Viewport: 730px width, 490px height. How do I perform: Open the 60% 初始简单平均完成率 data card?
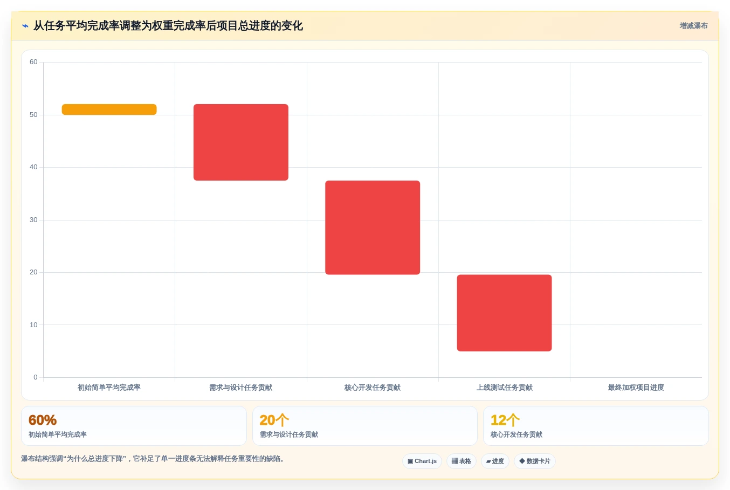134,426
